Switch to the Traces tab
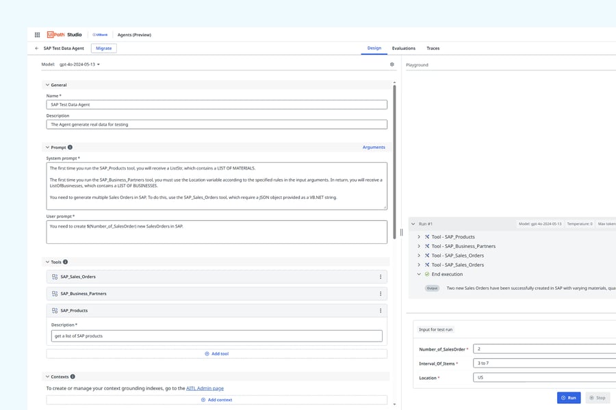 point(433,49)
